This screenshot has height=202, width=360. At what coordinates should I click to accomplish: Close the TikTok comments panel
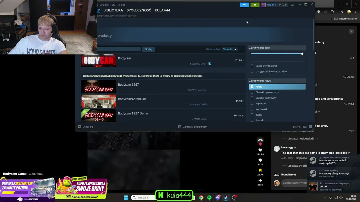coord(351,31)
